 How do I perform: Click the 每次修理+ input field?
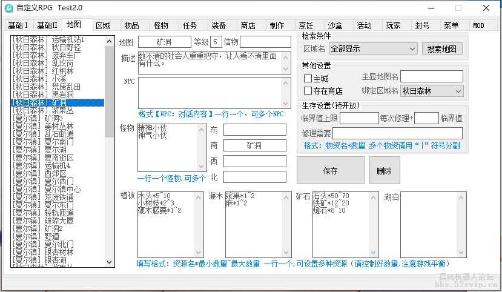(x=426, y=118)
